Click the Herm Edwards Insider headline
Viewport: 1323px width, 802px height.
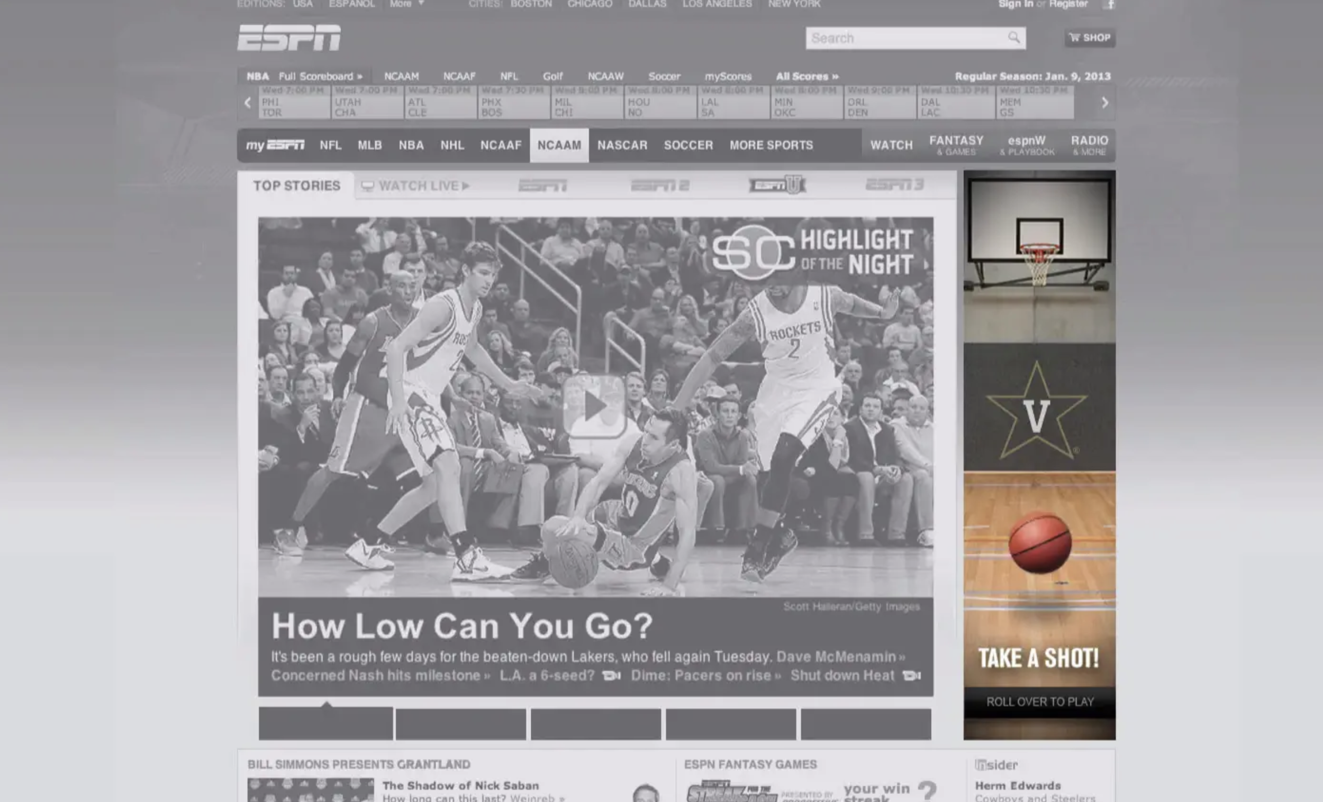click(1018, 786)
